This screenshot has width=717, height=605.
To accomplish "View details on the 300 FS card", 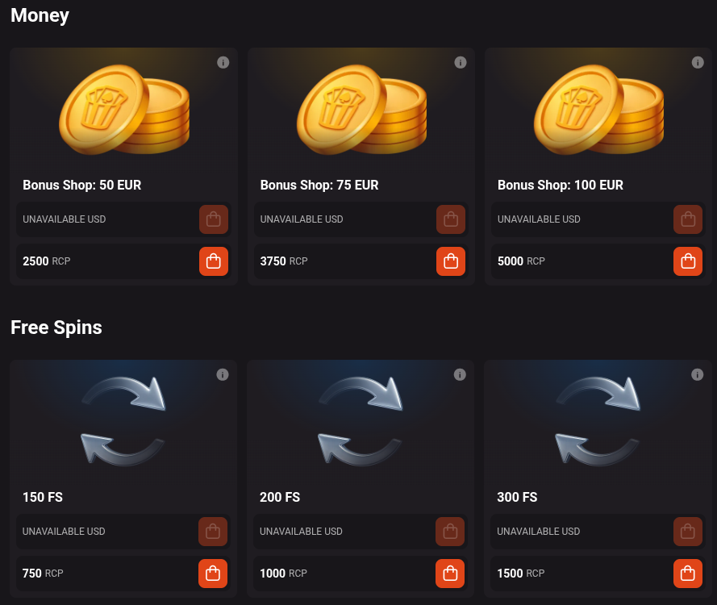I will pyautogui.click(x=697, y=374).
